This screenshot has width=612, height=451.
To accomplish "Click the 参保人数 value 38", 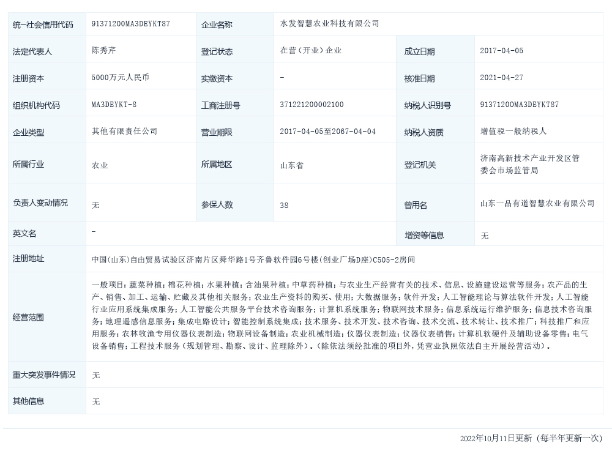I will 284,206.
